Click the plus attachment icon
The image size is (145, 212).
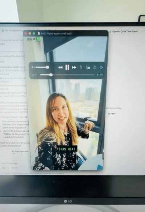[8, 168]
